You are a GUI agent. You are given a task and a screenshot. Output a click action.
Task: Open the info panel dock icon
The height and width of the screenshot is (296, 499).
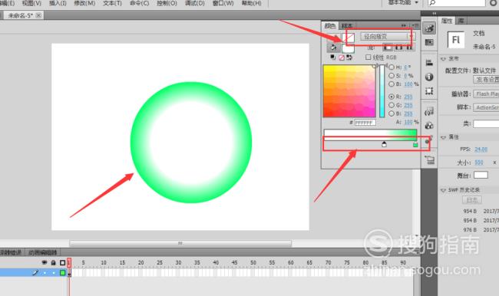[429, 77]
